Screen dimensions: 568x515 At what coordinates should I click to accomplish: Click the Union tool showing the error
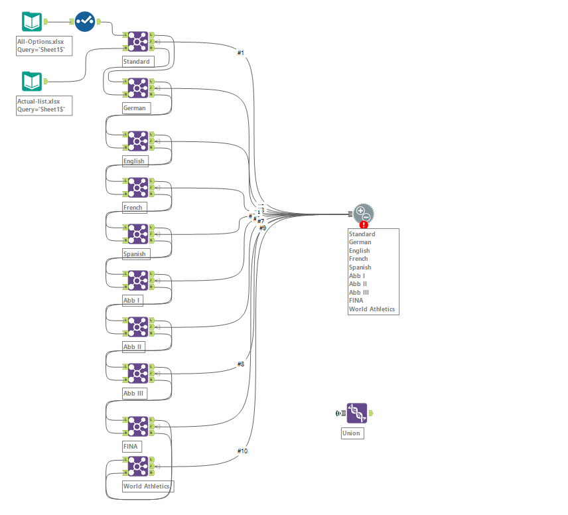tap(362, 213)
